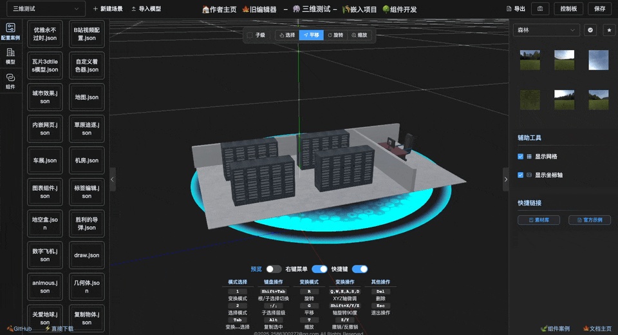Load 胜利的导弹.json config
Image resolution: width=618 pixels, height=335 pixels.
87,224
